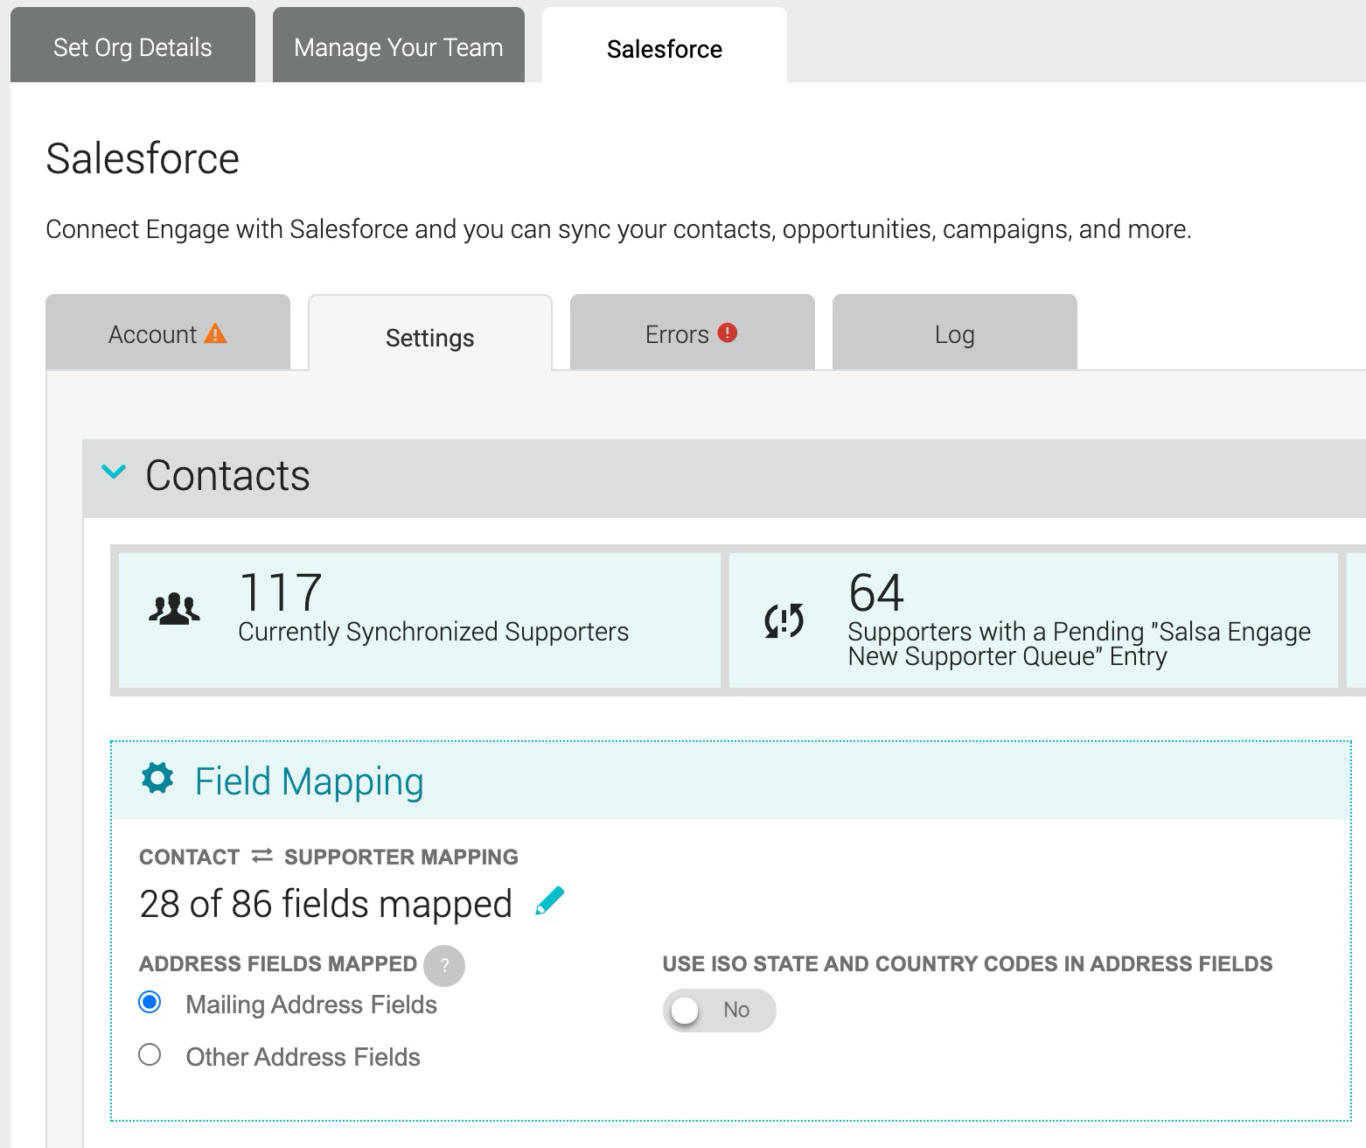Click 'Currently Synchronized Supporters' label
Screen dimensions: 1366x1148
pyautogui.click(x=433, y=632)
